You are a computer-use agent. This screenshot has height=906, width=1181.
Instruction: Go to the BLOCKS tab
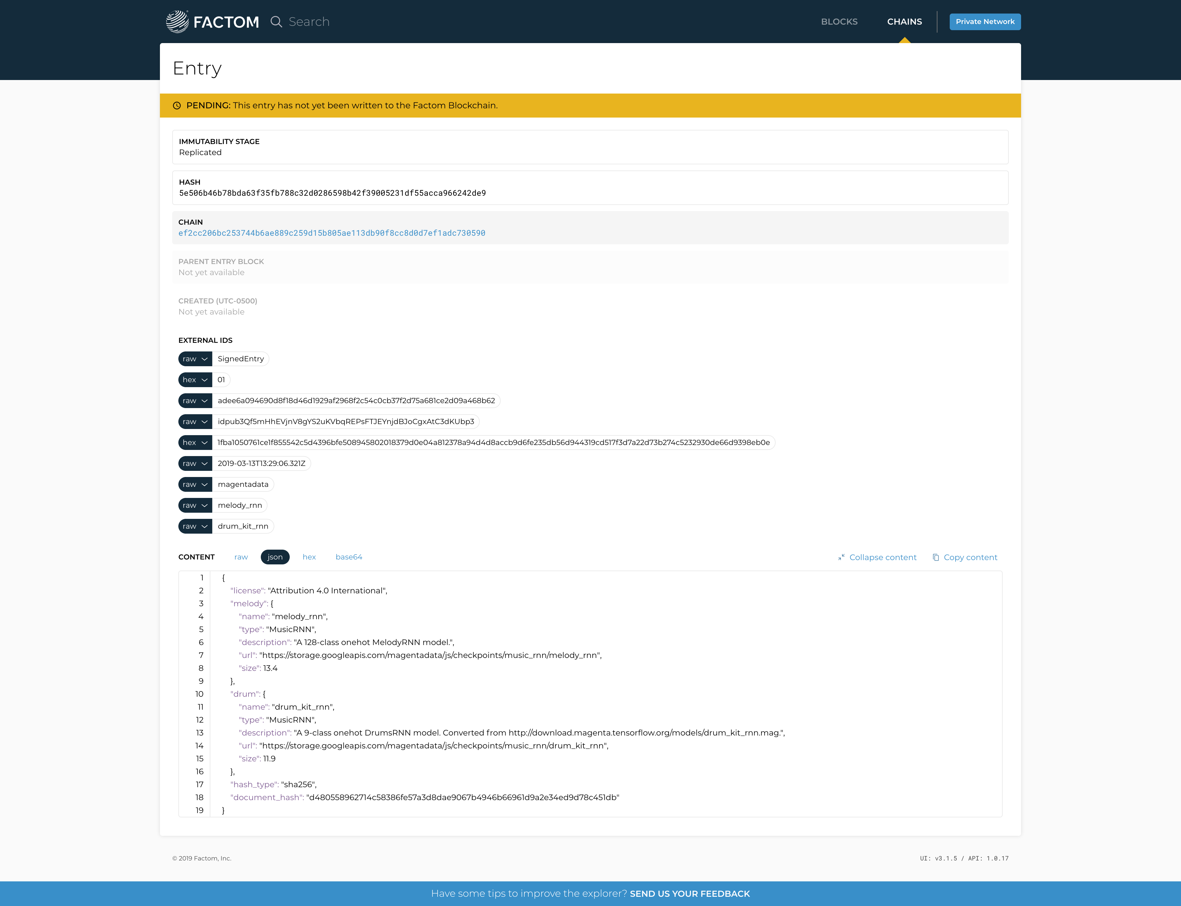point(839,22)
